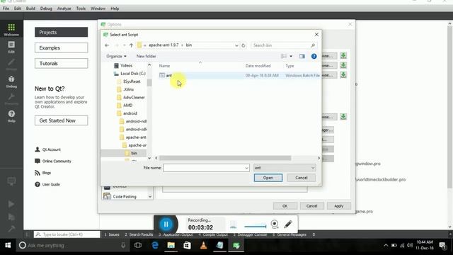453x255 pixels.
Task: Expand the address path history dropdown
Action: (236, 45)
